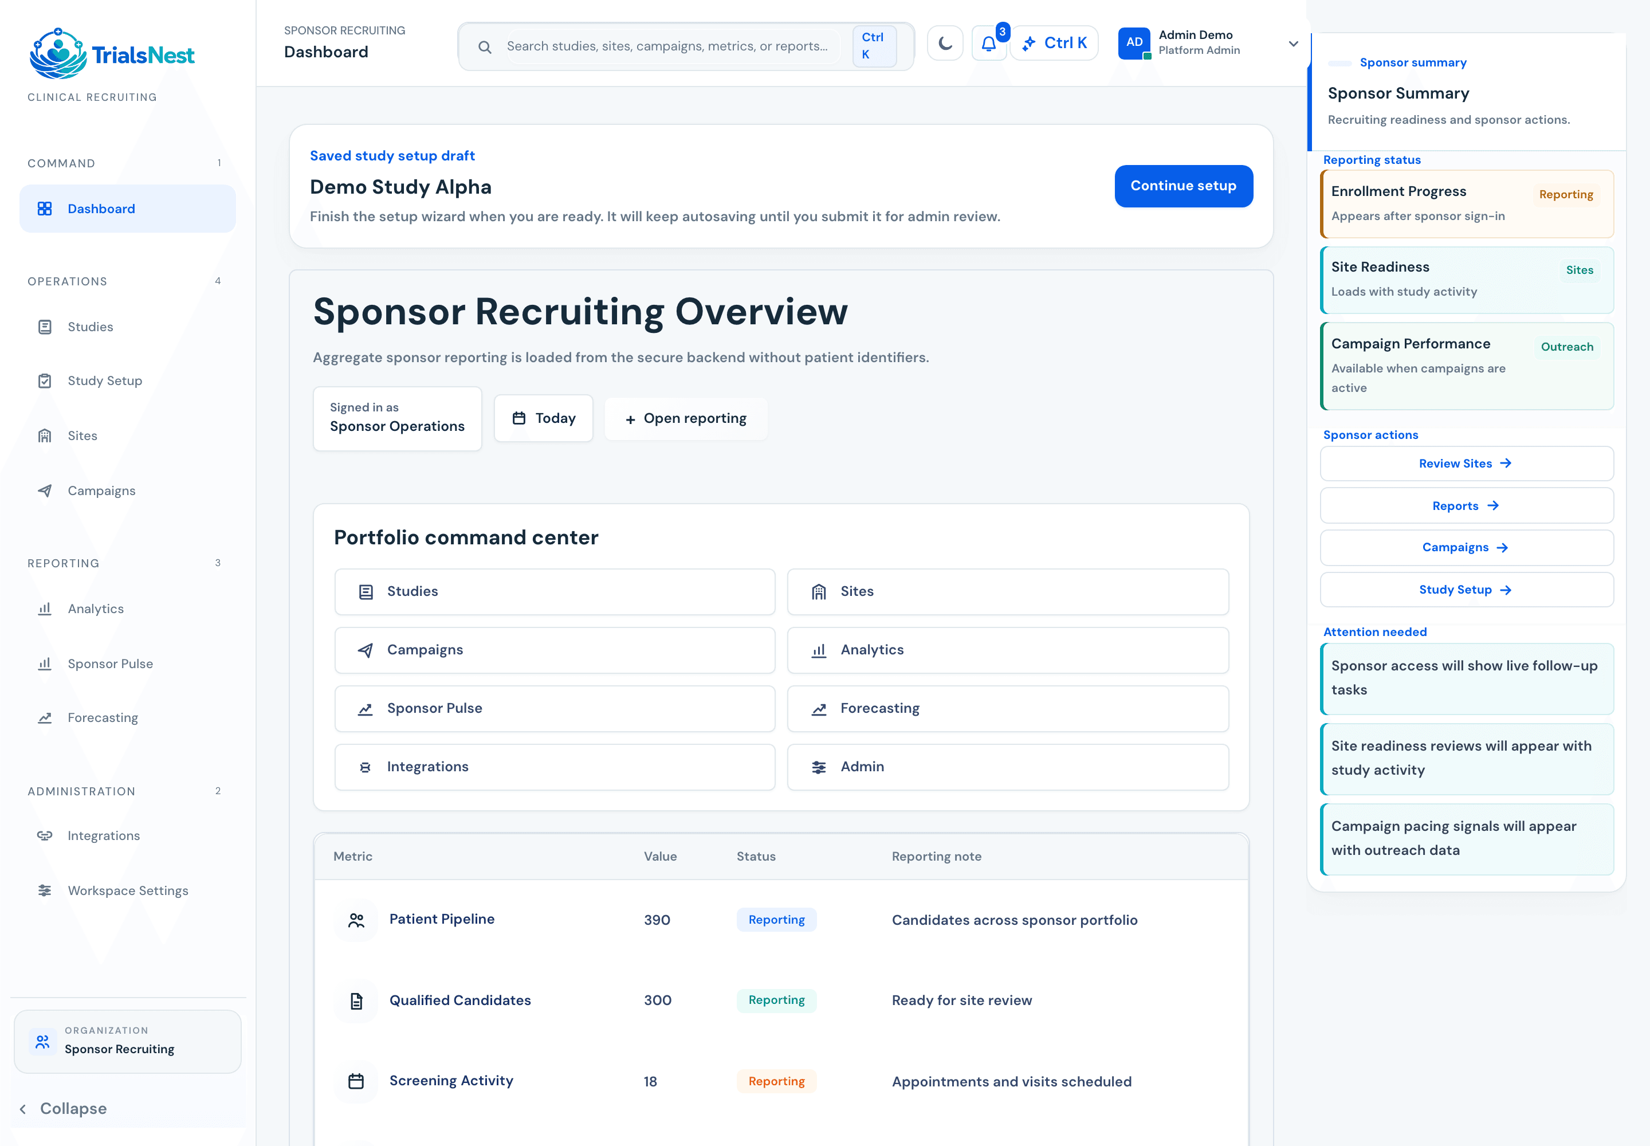
Task: Click the Review Sites action link
Action: (1466, 464)
